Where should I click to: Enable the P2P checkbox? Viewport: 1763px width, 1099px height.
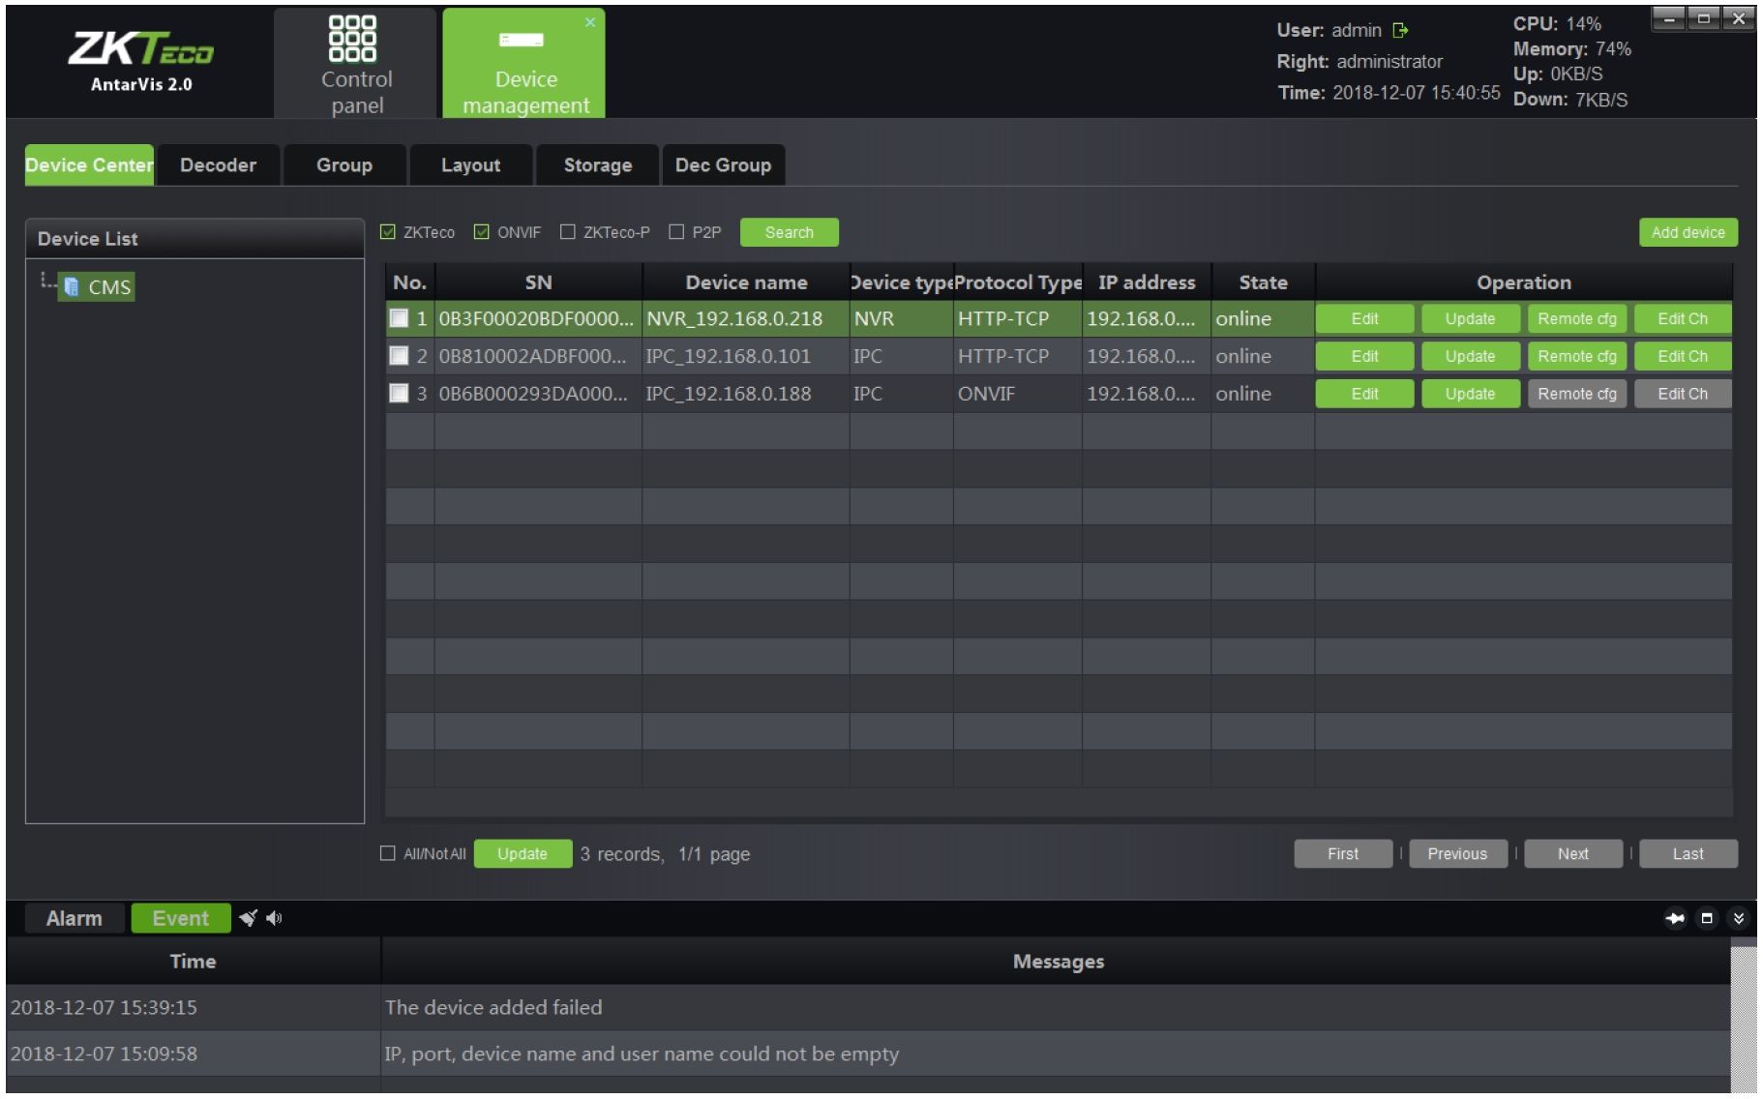[677, 232]
